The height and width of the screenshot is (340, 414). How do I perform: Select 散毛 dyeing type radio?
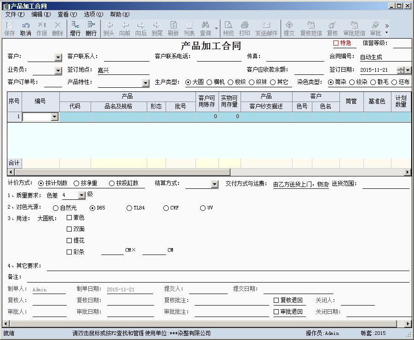[373, 82]
